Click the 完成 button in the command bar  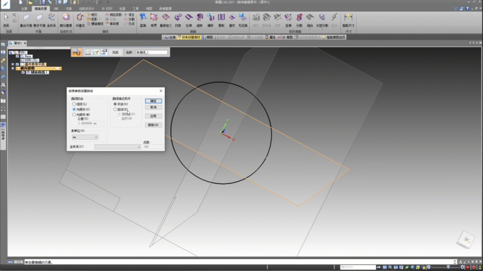tap(115, 53)
